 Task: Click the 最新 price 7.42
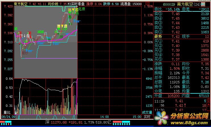176,36
